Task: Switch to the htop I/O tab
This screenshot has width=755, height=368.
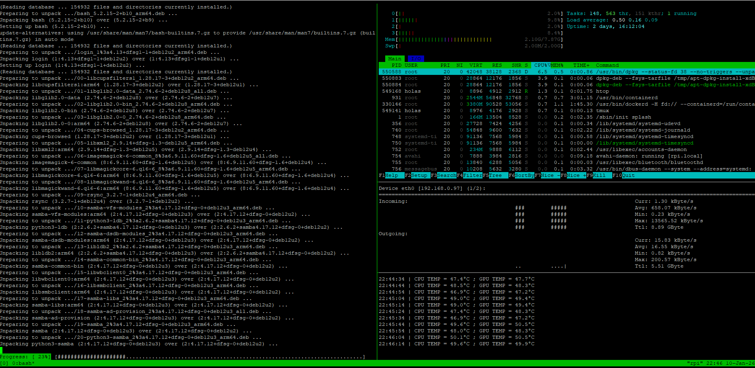Action: pyautogui.click(x=416, y=59)
